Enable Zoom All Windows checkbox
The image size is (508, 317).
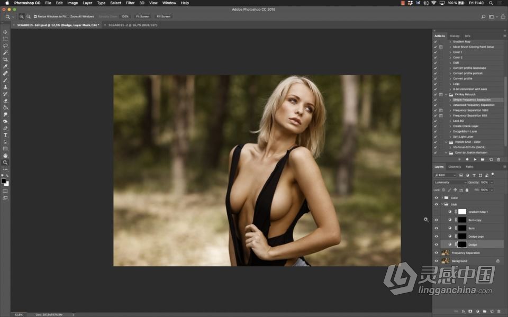point(68,16)
